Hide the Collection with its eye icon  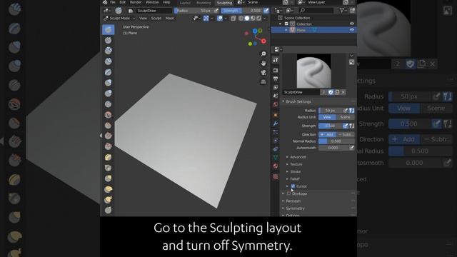[352, 24]
